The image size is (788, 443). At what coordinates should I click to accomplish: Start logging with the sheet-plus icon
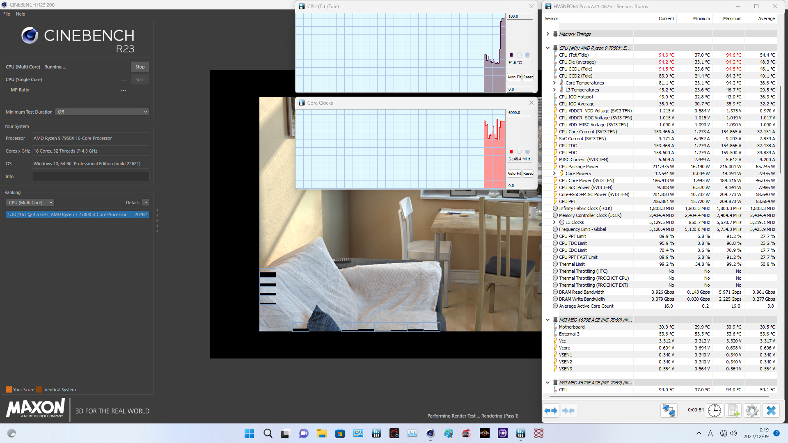pos(733,411)
